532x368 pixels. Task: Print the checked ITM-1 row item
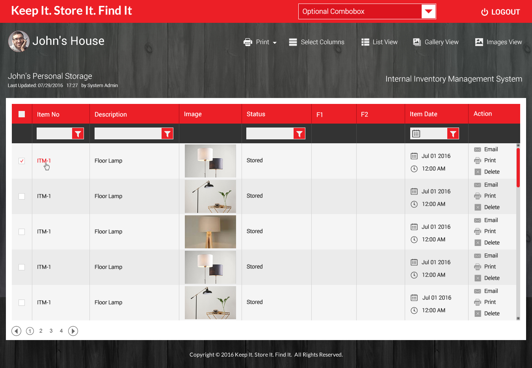pyautogui.click(x=485, y=161)
